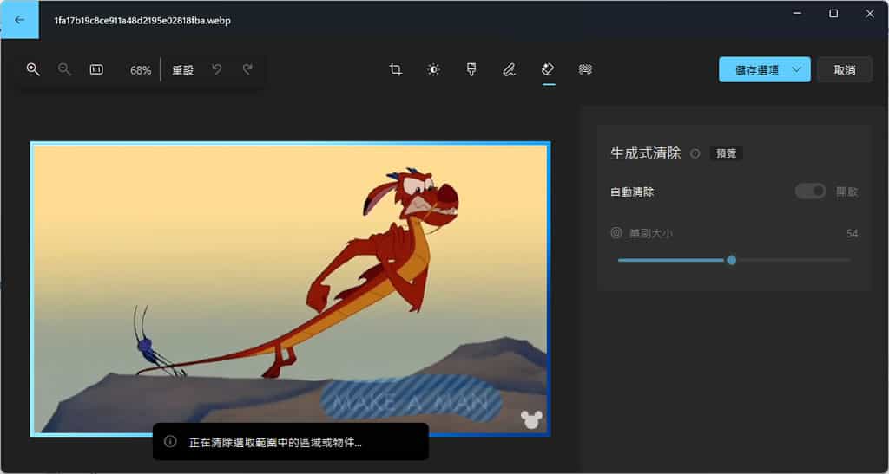Select the Crop tool
The width and height of the screenshot is (889, 474).
point(395,69)
